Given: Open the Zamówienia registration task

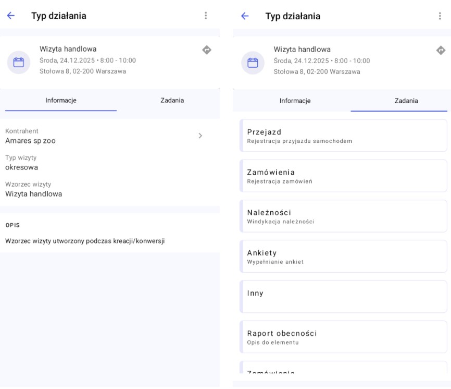Looking at the screenshot, I should click(x=343, y=176).
